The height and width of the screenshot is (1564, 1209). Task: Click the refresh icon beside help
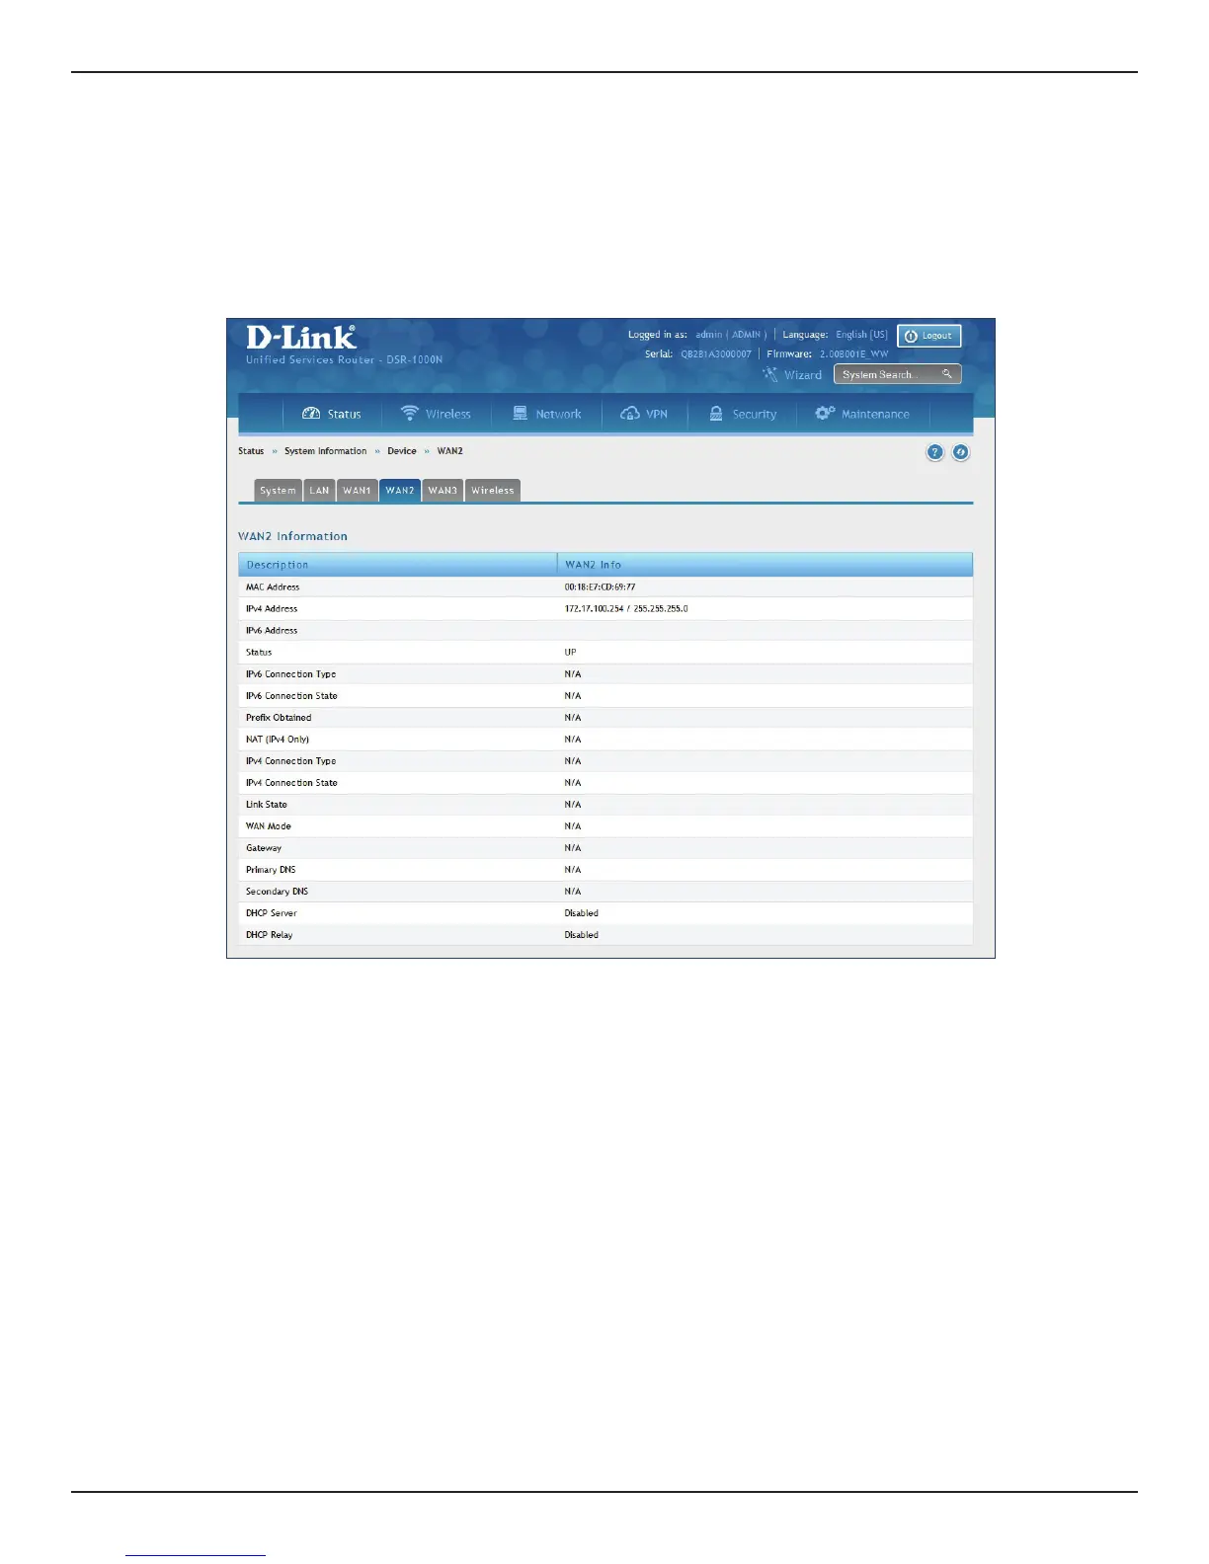pyautogui.click(x=960, y=452)
